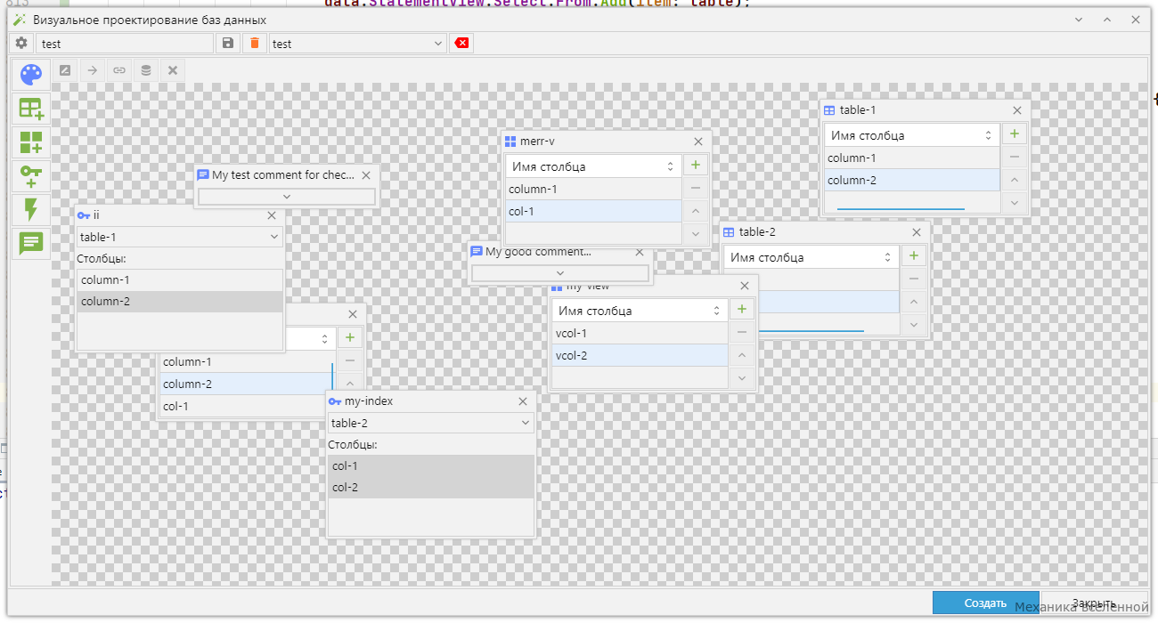
Task: Click sort arrows in my view column header
Action: (717, 311)
